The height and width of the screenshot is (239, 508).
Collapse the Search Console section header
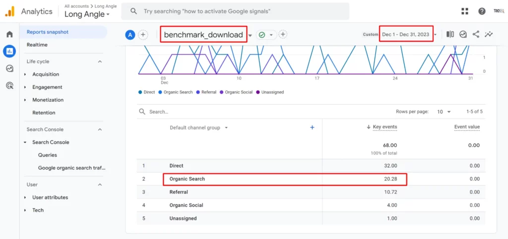(x=100, y=129)
